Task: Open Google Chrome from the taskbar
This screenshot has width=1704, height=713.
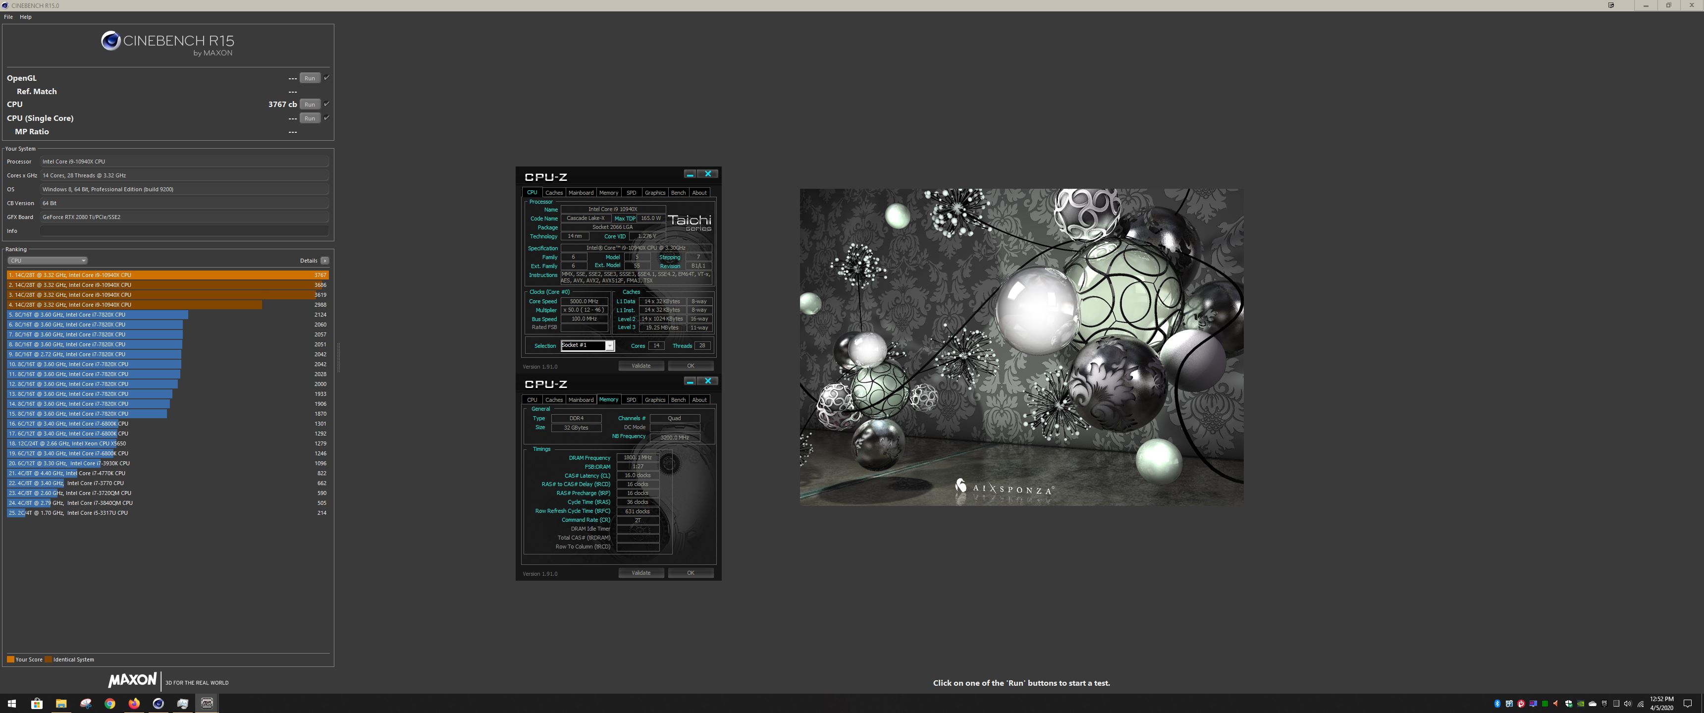Action: coord(110,703)
